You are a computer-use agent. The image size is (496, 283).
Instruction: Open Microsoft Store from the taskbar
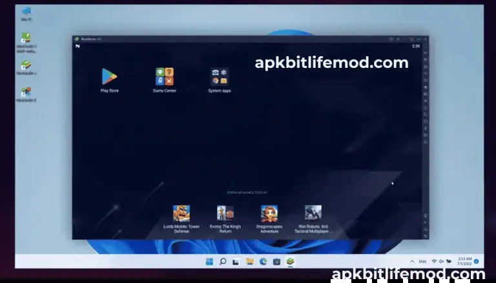pyautogui.click(x=277, y=262)
